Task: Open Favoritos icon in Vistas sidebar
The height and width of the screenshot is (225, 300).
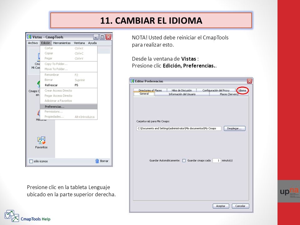Action: (x=41, y=142)
